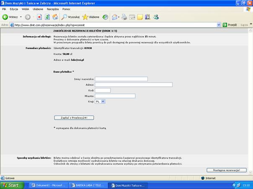Open the Widok menu
The image size is (253, 189).
point(25,9)
